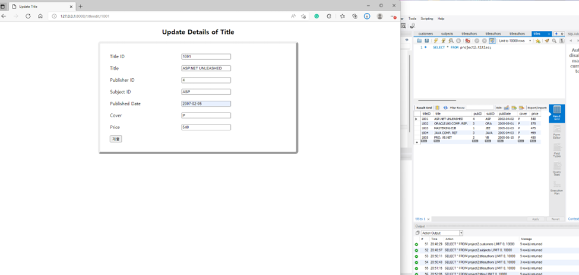Open Favorites list icon in Edge

point(342,16)
